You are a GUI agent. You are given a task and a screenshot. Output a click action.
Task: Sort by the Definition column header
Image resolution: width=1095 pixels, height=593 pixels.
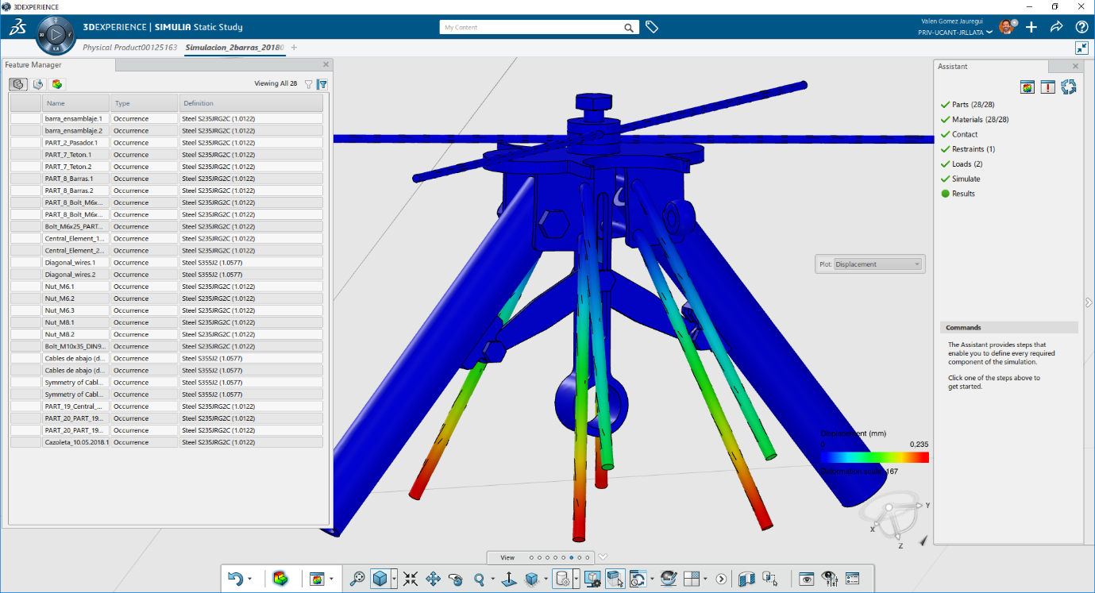tap(251, 103)
